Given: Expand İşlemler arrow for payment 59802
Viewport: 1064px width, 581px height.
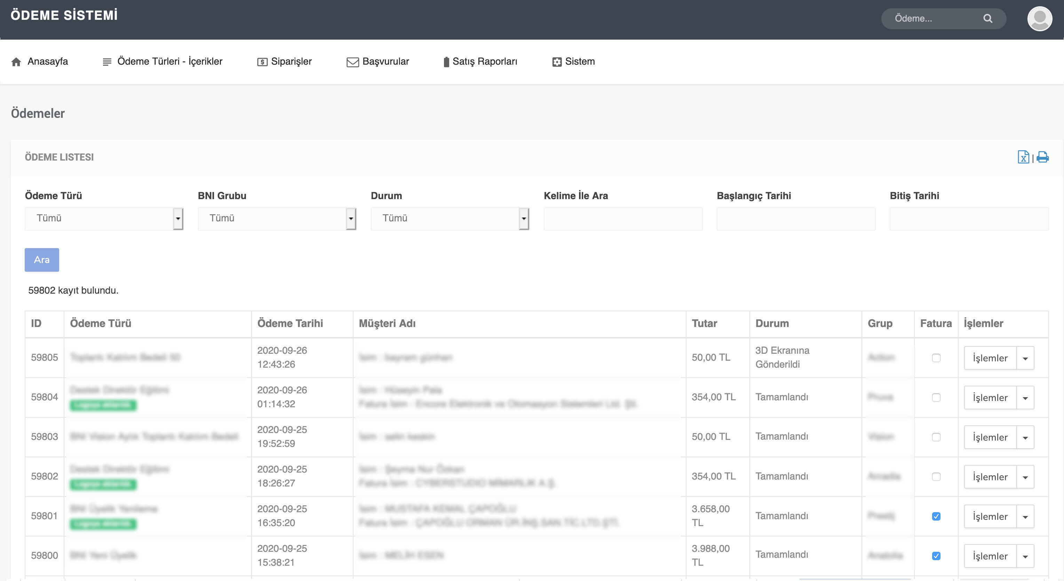Looking at the screenshot, I should coord(1025,477).
